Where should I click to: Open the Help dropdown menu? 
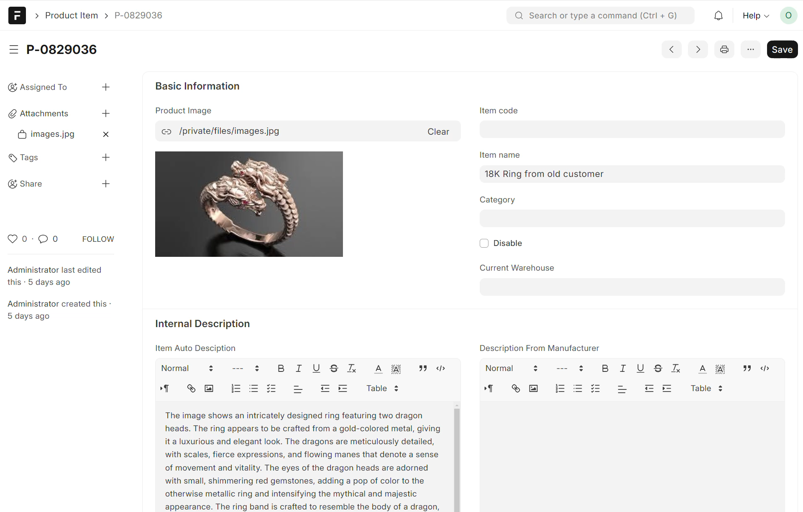(x=755, y=15)
